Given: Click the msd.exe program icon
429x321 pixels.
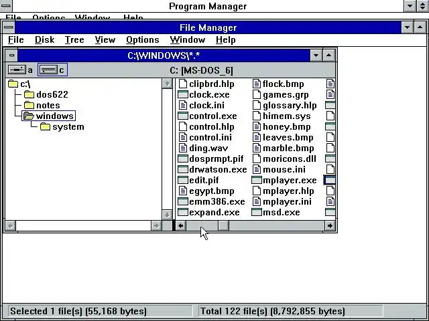Looking at the screenshot, I should [256, 213].
